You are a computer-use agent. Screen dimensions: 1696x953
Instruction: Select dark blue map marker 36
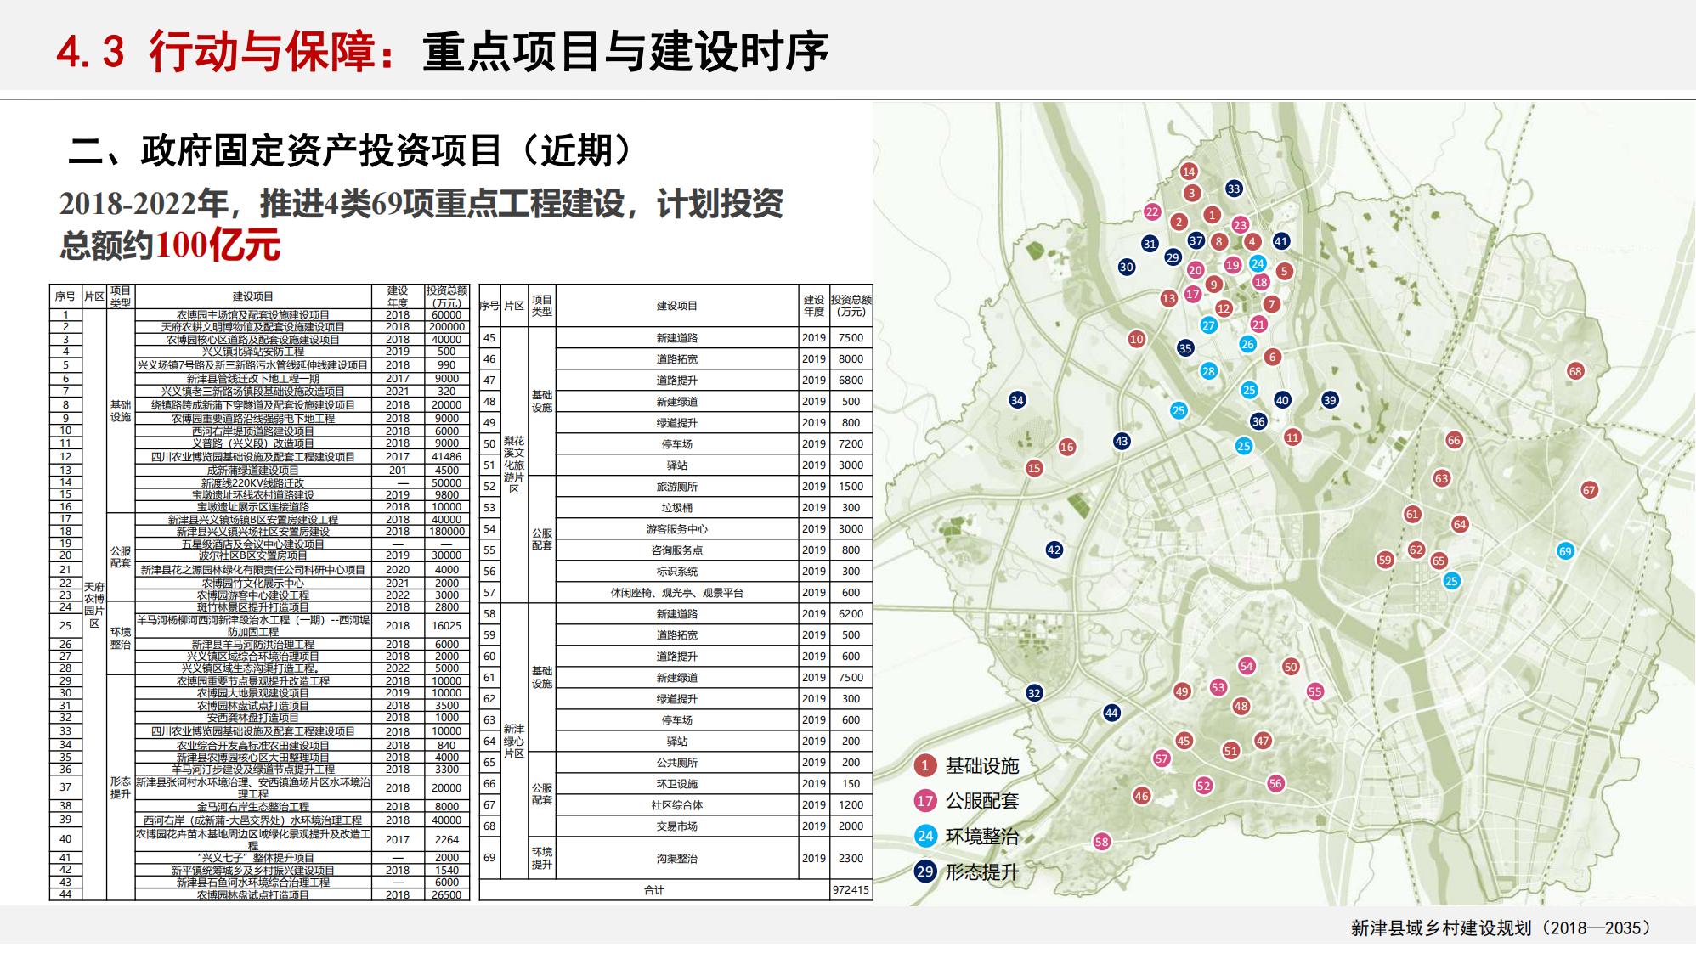click(1258, 421)
